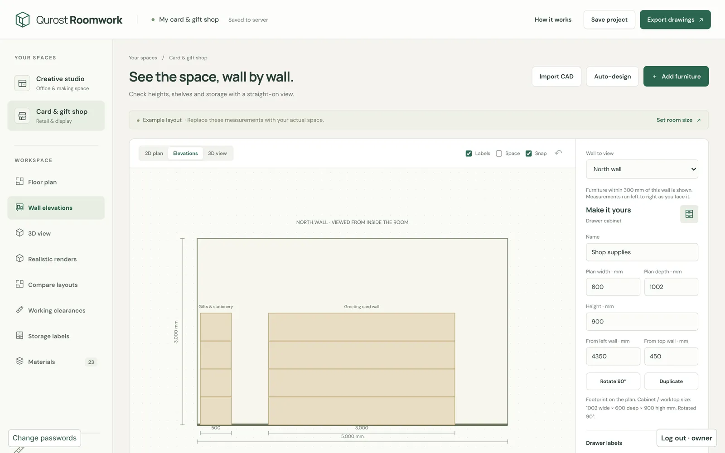Click the Wall elevations icon

point(19,207)
